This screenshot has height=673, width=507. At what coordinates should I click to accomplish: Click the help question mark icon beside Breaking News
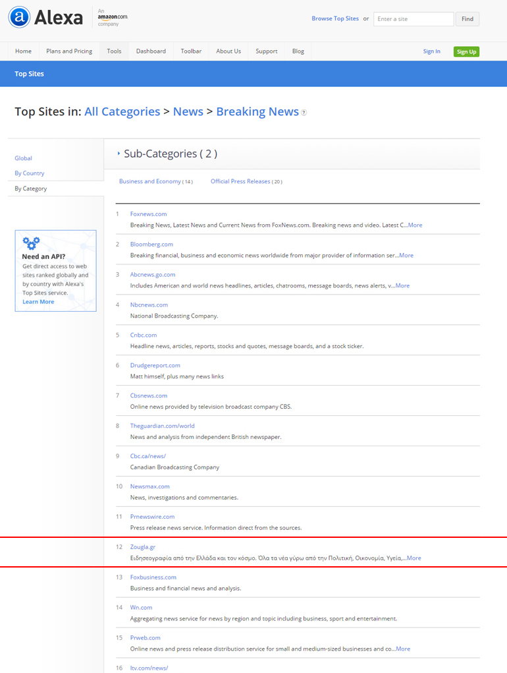[x=304, y=113]
